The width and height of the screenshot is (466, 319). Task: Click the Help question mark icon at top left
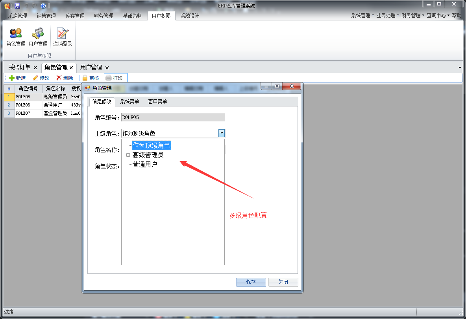[x=43, y=5]
